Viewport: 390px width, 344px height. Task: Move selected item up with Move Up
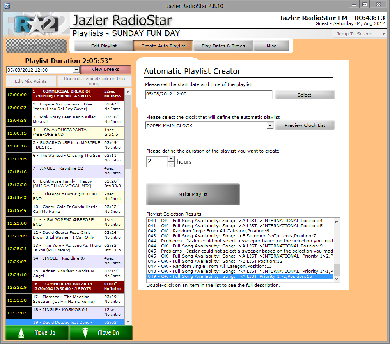point(37,333)
